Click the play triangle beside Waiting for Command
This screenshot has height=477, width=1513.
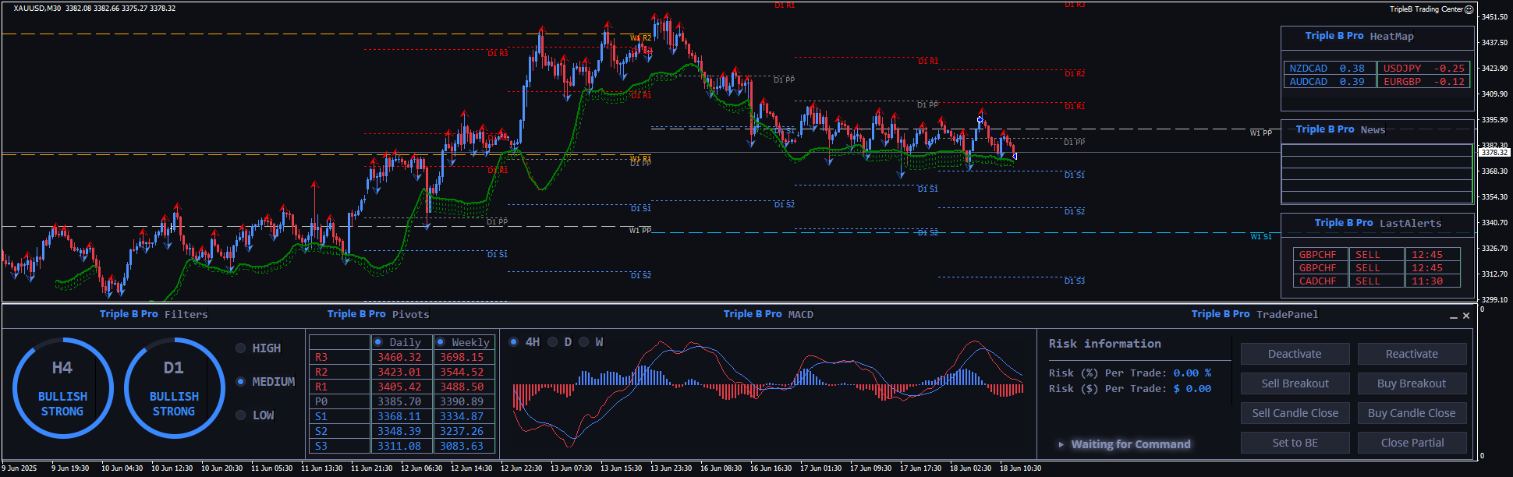[x=1061, y=444]
